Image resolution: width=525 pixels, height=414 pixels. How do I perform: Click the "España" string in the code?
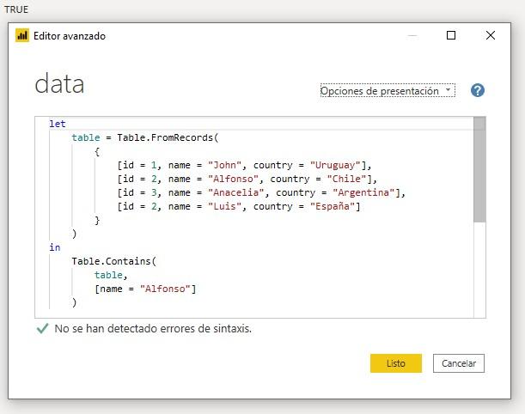click(x=333, y=206)
